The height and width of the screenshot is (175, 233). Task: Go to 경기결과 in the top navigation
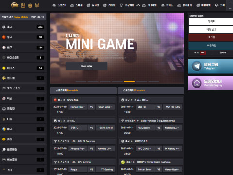click(x=184, y=5)
